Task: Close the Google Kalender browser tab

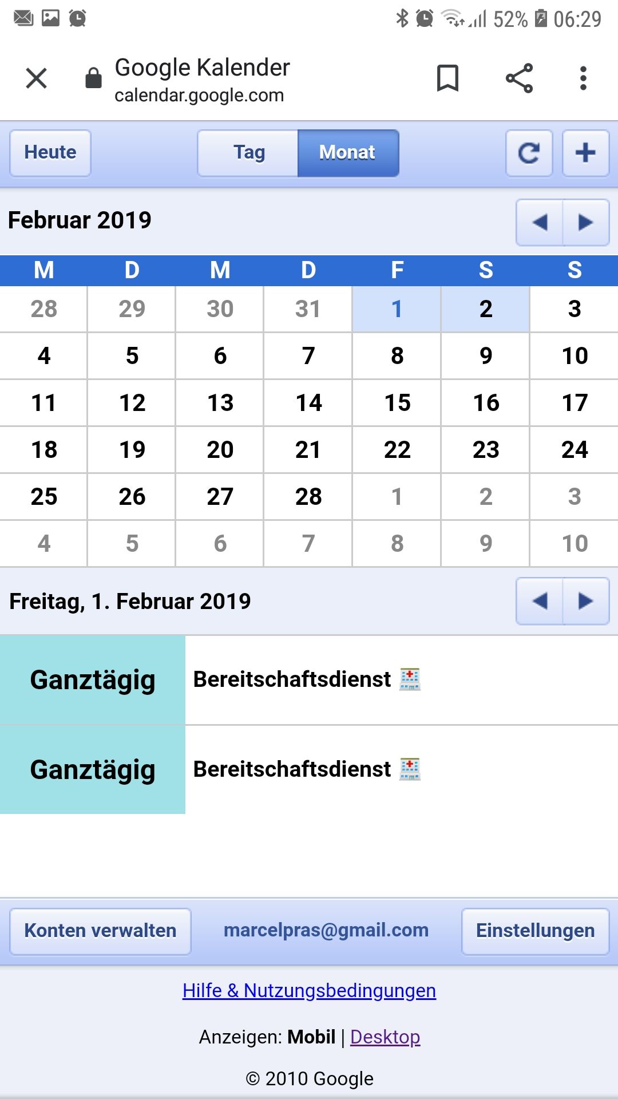Action: (x=37, y=78)
